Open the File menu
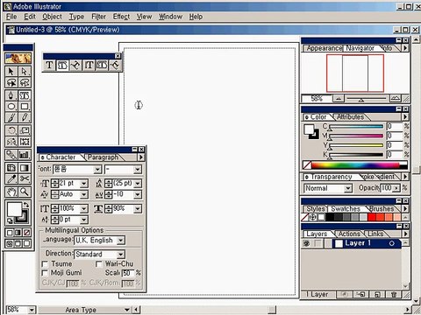Viewport: 421px width, 315px height. tap(11, 17)
